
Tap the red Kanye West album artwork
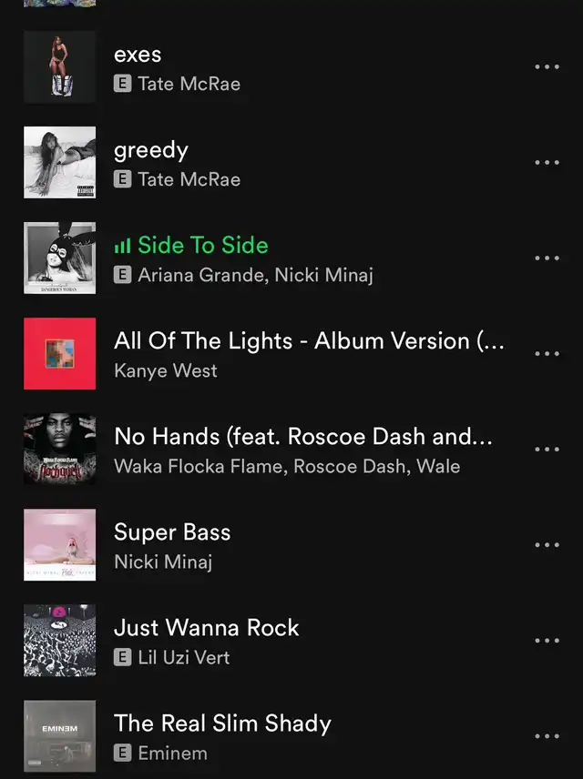[60, 354]
